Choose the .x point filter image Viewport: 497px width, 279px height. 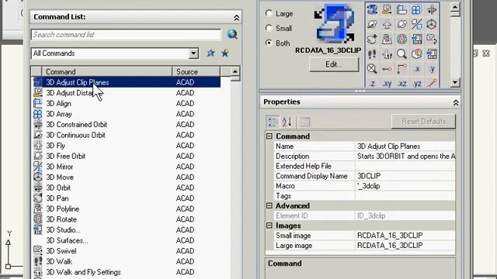coord(417,69)
